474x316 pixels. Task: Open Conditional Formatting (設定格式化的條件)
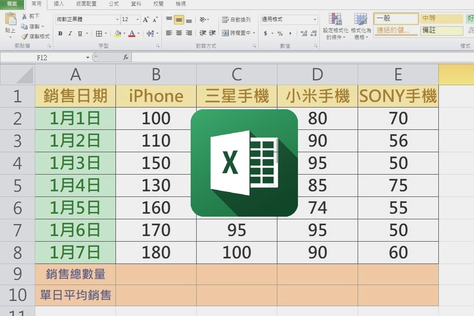pyautogui.click(x=335, y=25)
